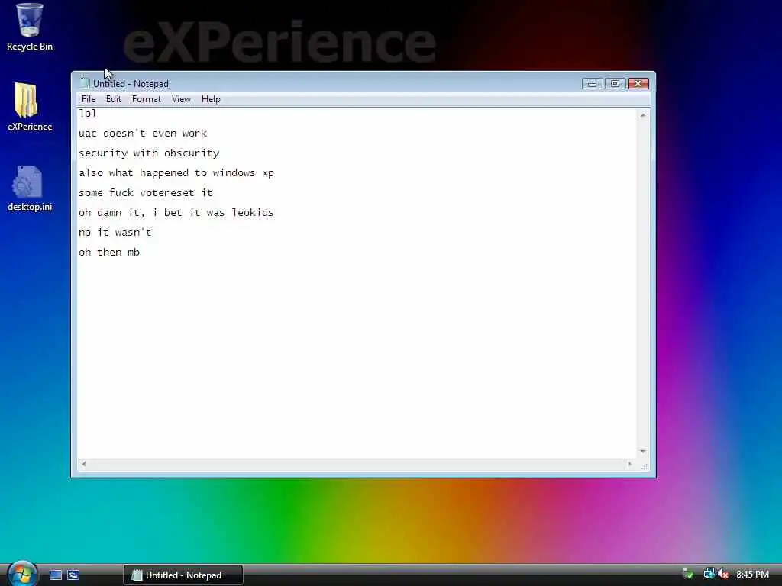The image size is (782, 586).
Task: Close the Notepad window
Action: click(638, 84)
